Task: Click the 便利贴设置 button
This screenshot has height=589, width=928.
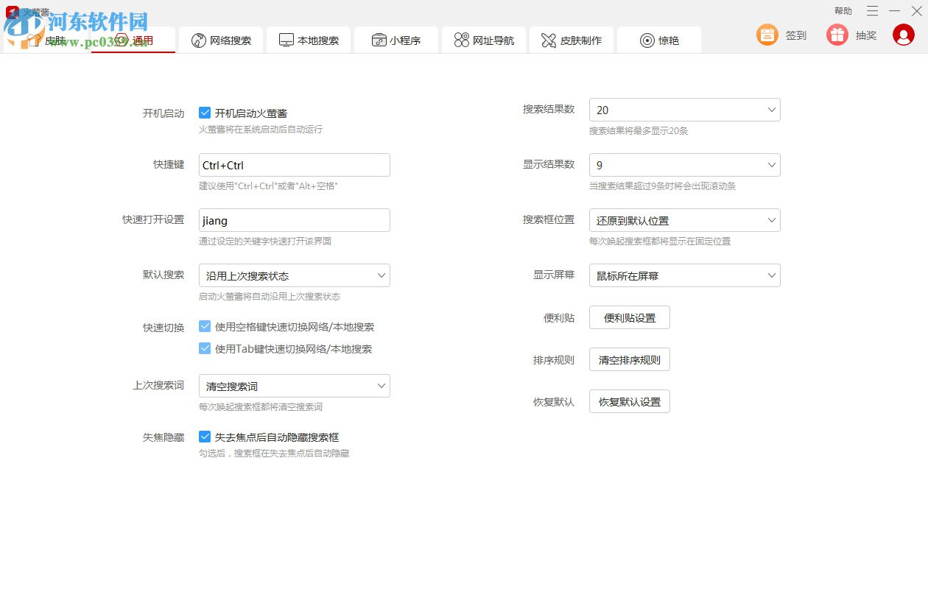Action: click(629, 317)
